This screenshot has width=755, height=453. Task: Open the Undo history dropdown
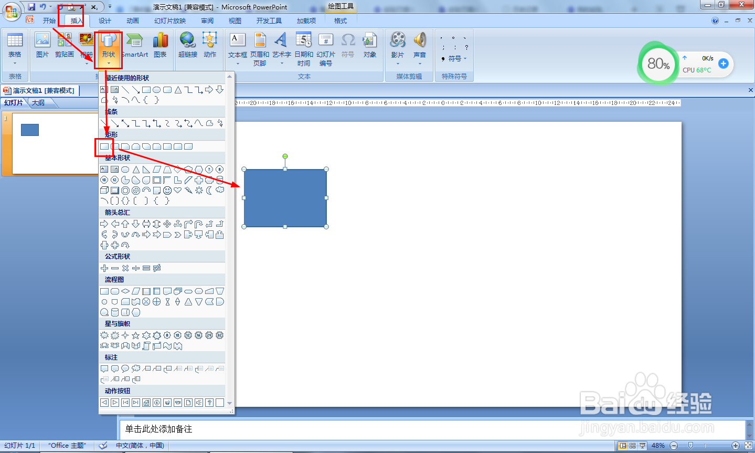51,7
